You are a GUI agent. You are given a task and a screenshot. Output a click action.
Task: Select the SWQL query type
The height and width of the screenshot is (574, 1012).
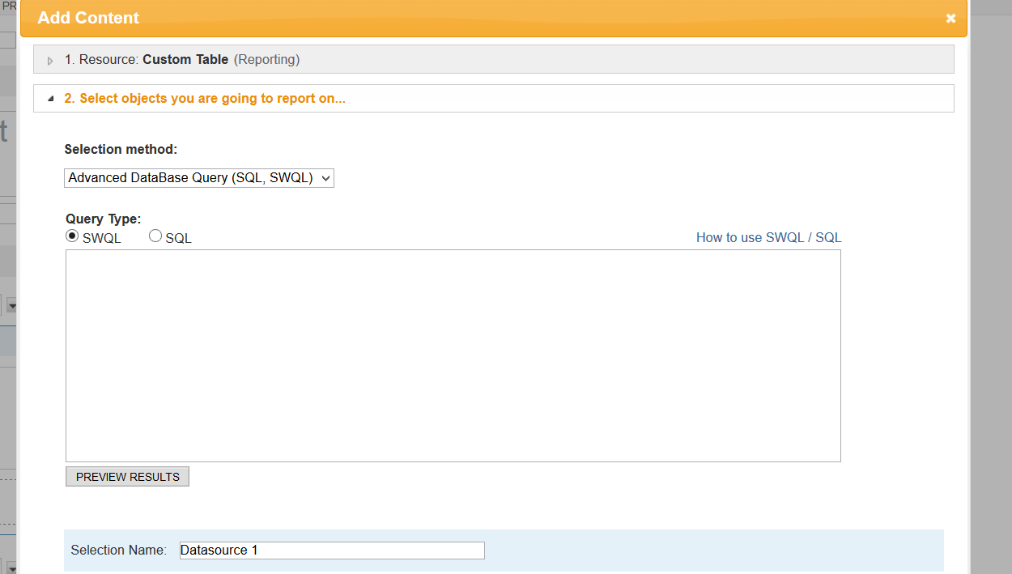pos(72,236)
